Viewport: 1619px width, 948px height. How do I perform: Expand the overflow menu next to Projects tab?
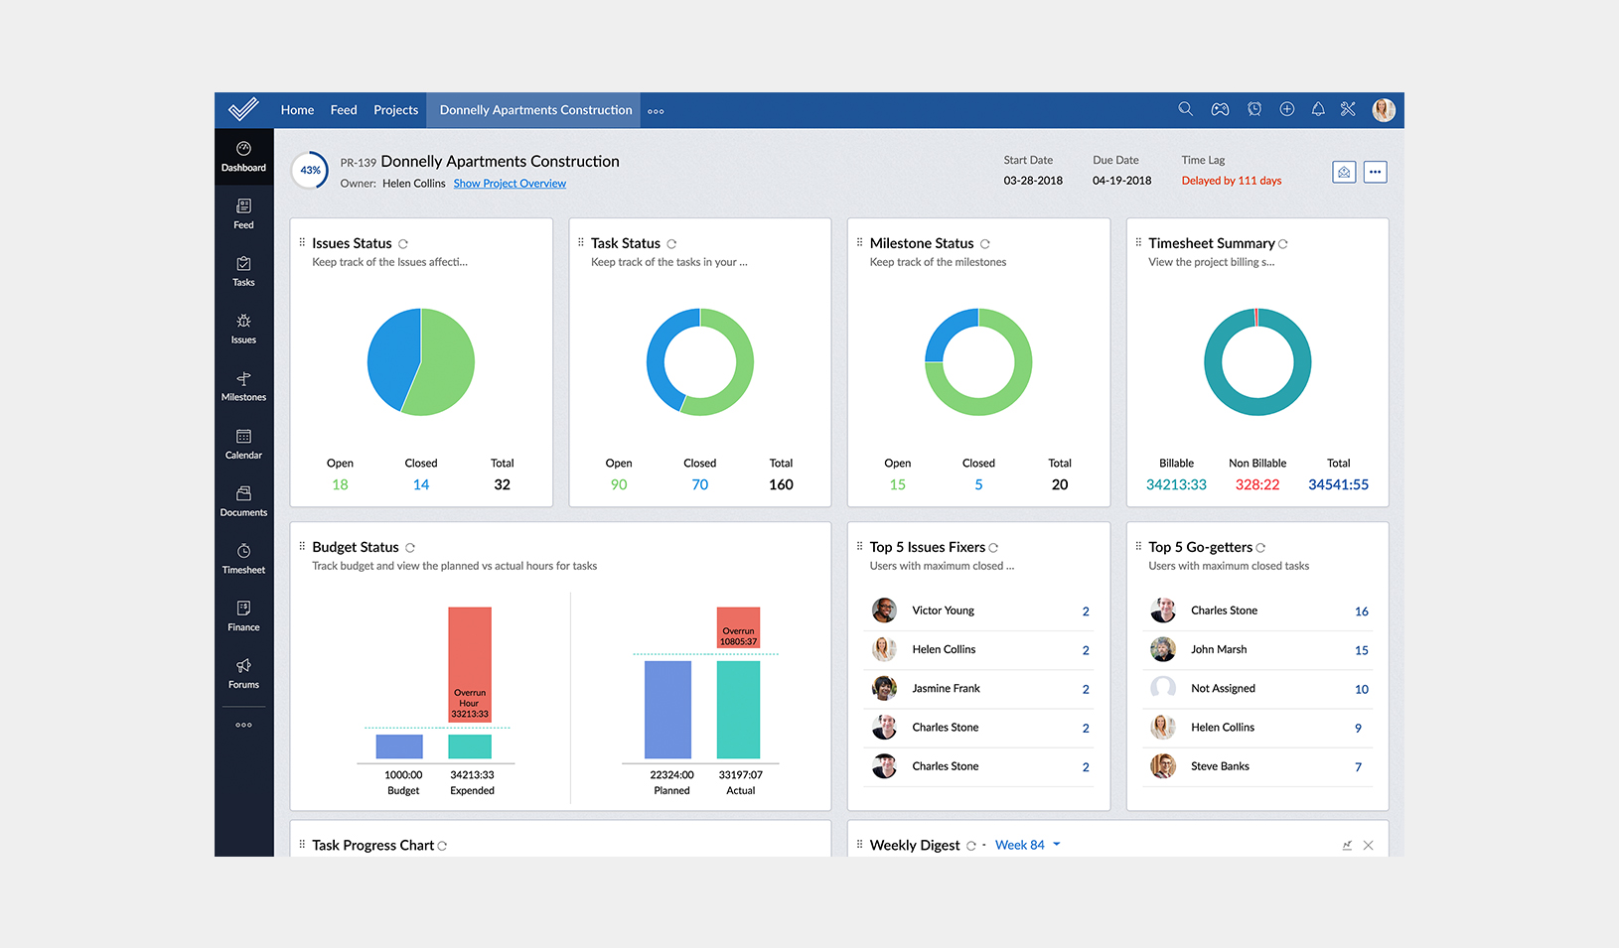[x=656, y=111]
